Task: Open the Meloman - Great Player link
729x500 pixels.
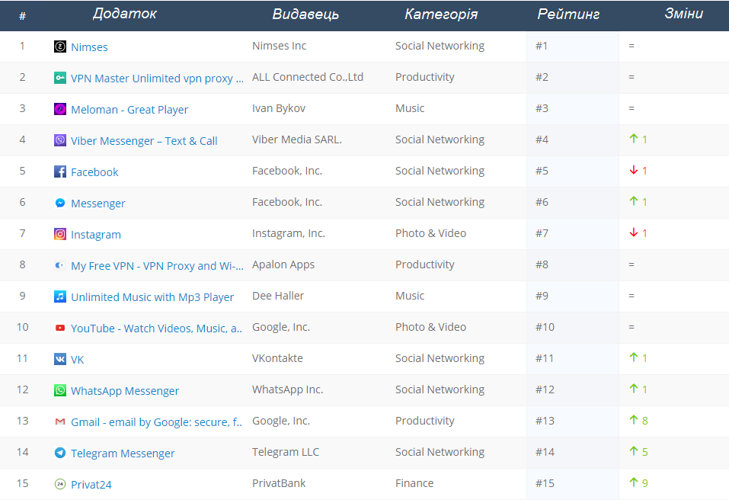Action: click(129, 109)
